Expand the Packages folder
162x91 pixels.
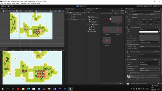click(x=87, y=31)
